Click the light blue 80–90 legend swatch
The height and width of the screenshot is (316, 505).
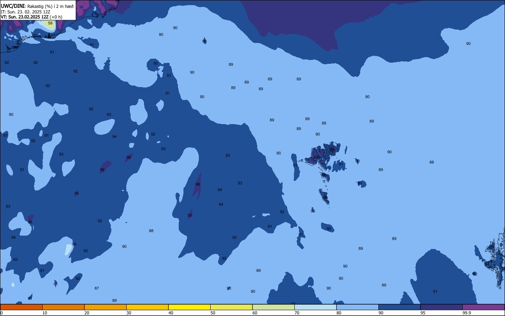click(x=357, y=307)
